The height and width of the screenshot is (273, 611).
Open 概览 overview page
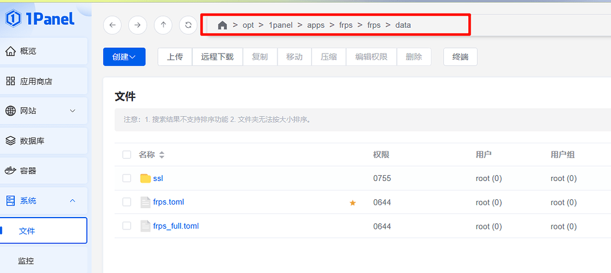pos(44,51)
